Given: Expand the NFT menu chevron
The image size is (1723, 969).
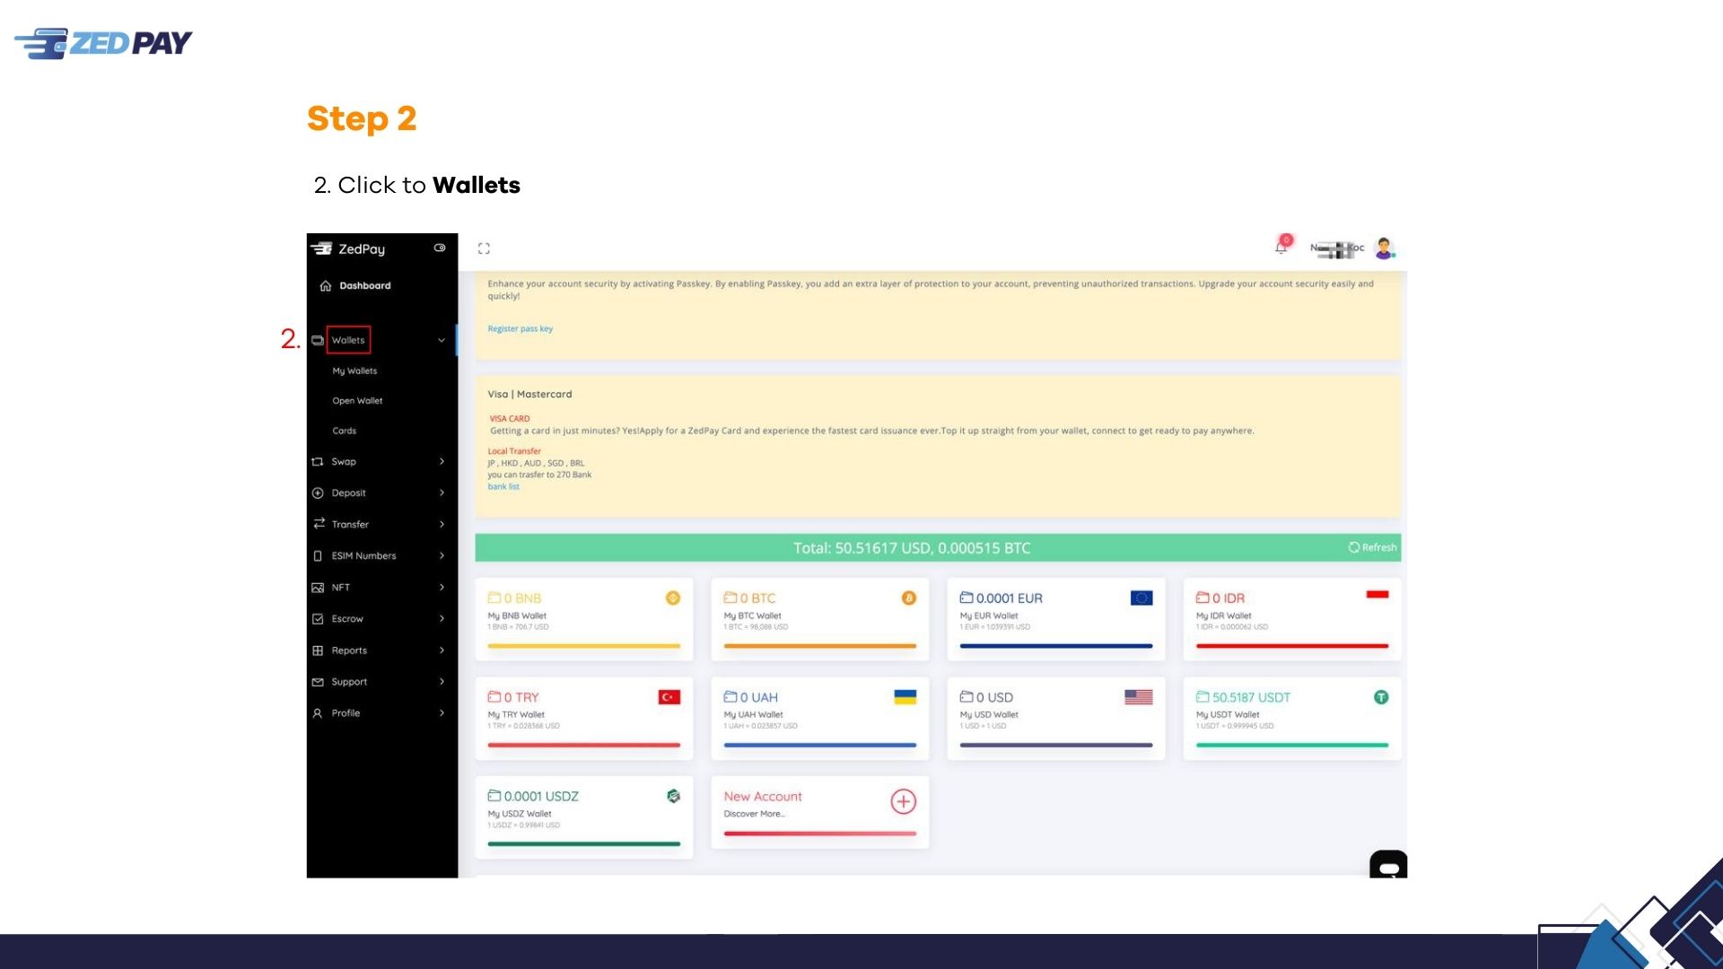Looking at the screenshot, I should click(442, 587).
